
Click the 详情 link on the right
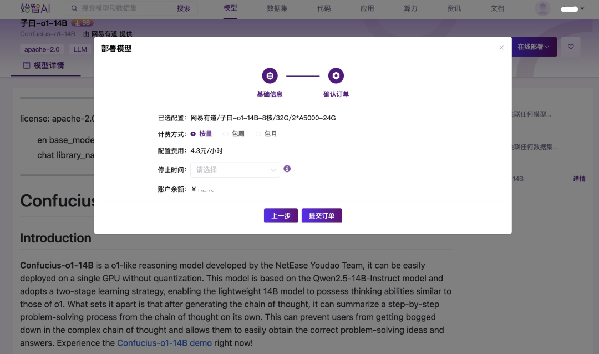(x=579, y=179)
